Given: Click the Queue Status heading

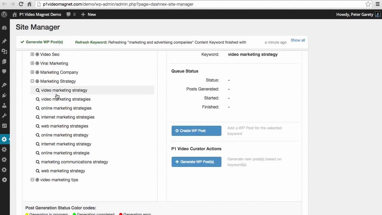Looking at the screenshot, I should pyautogui.click(x=185, y=71).
